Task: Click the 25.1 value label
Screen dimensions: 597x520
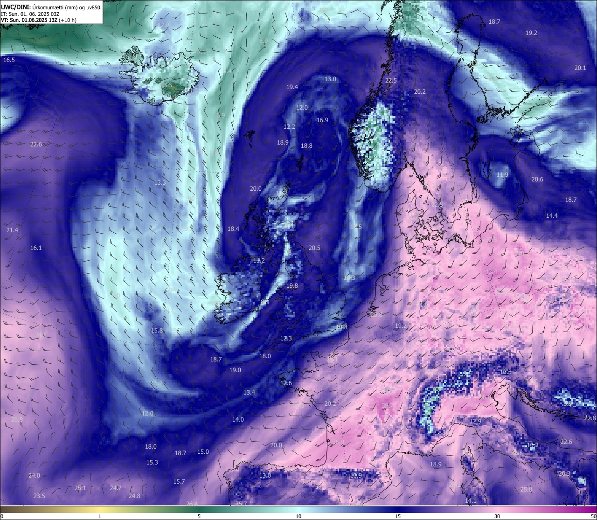Action: click(80, 488)
